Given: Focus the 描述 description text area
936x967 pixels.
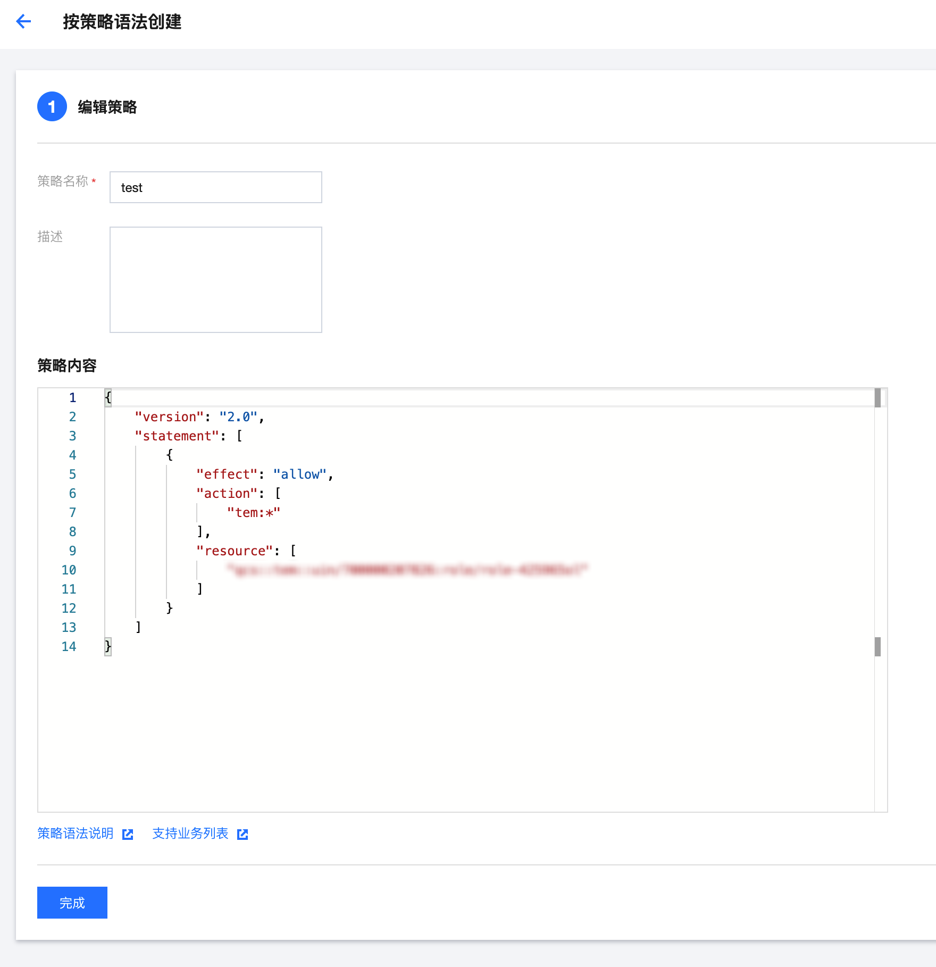Looking at the screenshot, I should [x=216, y=280].
